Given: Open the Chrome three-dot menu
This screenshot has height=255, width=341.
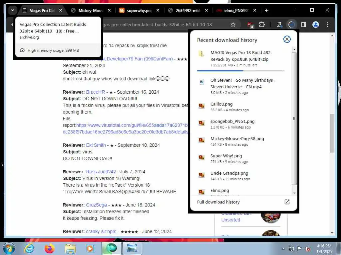Looking at the screenshot, I should pyautogui.click(x=328, y=25).
